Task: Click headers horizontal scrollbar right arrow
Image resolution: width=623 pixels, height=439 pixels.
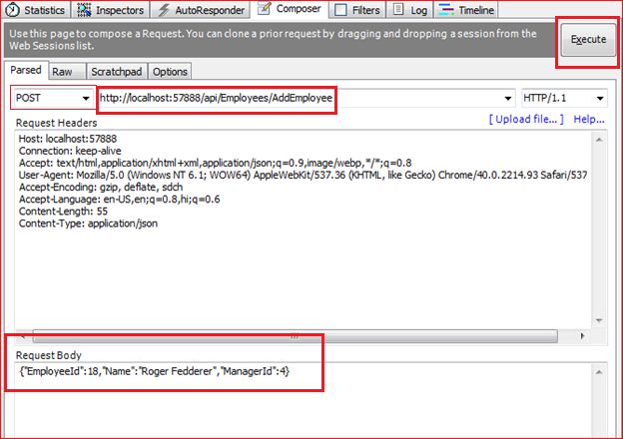Action: (582, 336)
